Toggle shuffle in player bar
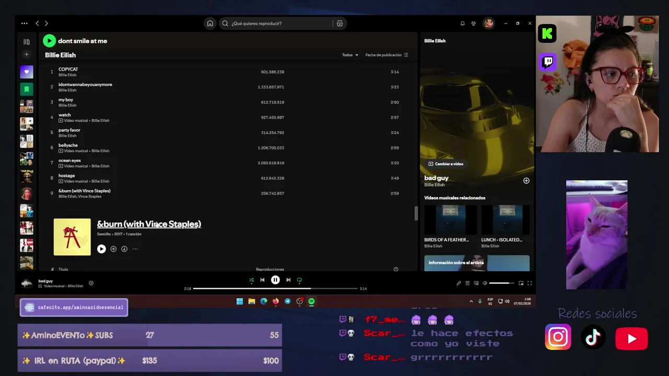 pyautogui.click(x=251, y=280)
